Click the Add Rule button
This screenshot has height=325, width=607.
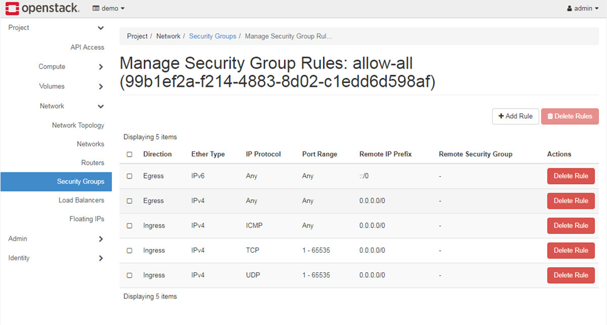click(515, 116)
